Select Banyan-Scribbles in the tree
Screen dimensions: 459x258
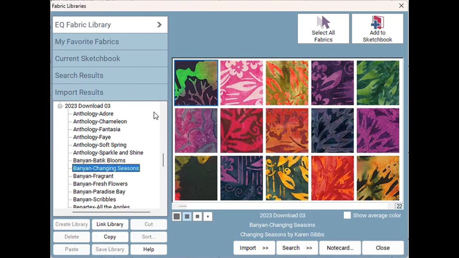coord(94,200)
